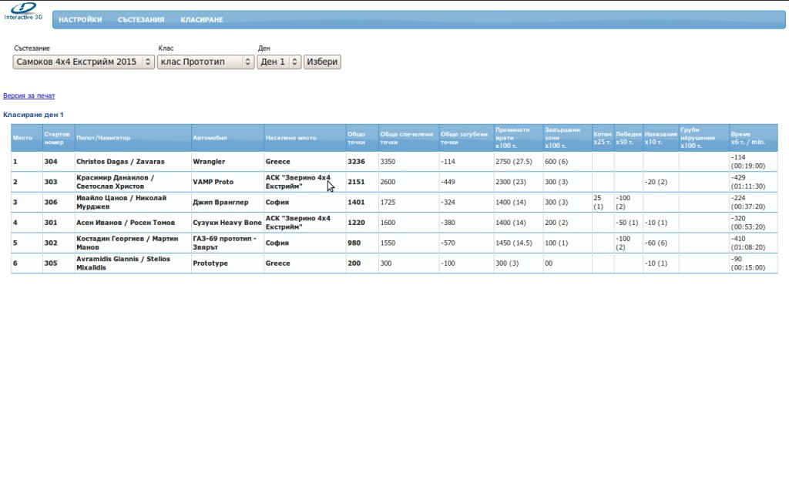Screen dimensions: 789x493
Task: Select pilot Красимир Данаилов / Светослав Христов
Action: (116, 182)
